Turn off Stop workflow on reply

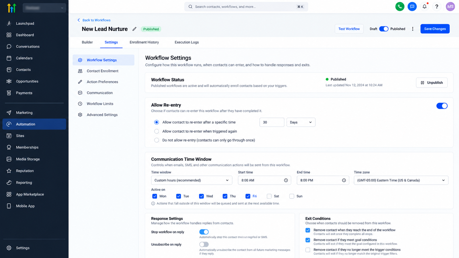click(204, 232)
